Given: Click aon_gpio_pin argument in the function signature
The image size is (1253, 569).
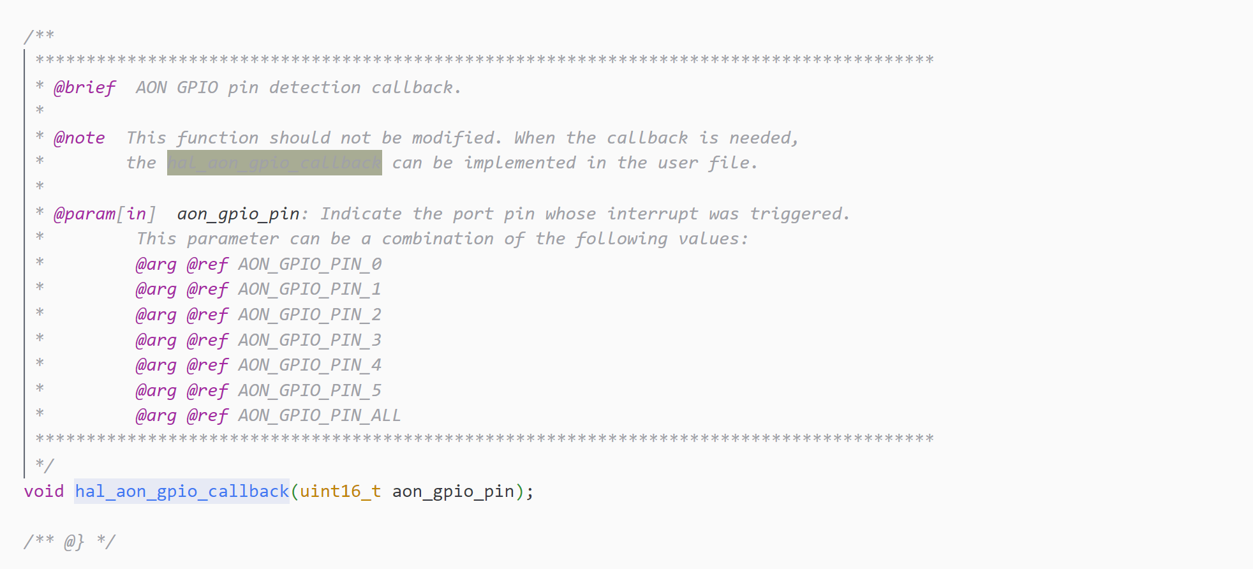Looking at the screenshot, I should point(453,491).
